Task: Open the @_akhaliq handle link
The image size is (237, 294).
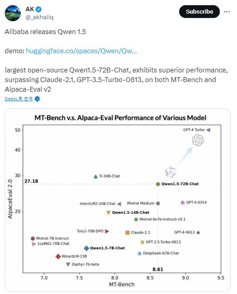Action: point(39,18)
